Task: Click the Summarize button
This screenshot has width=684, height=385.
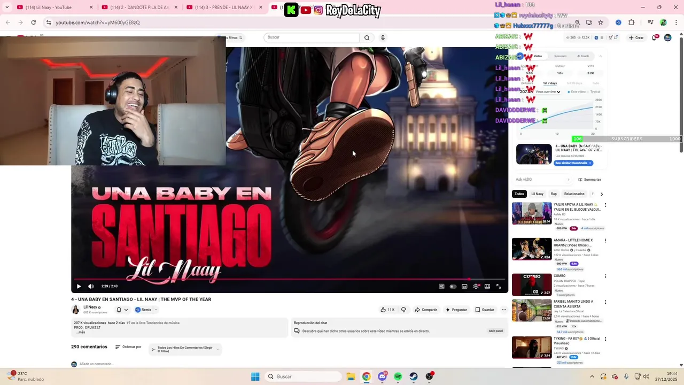Action: tap(589, 180)
